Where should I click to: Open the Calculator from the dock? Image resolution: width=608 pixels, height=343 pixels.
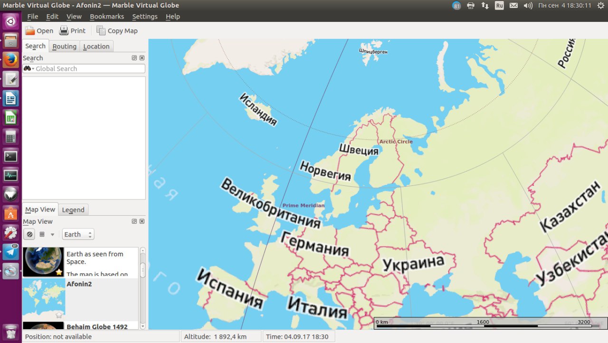[10, 137]
